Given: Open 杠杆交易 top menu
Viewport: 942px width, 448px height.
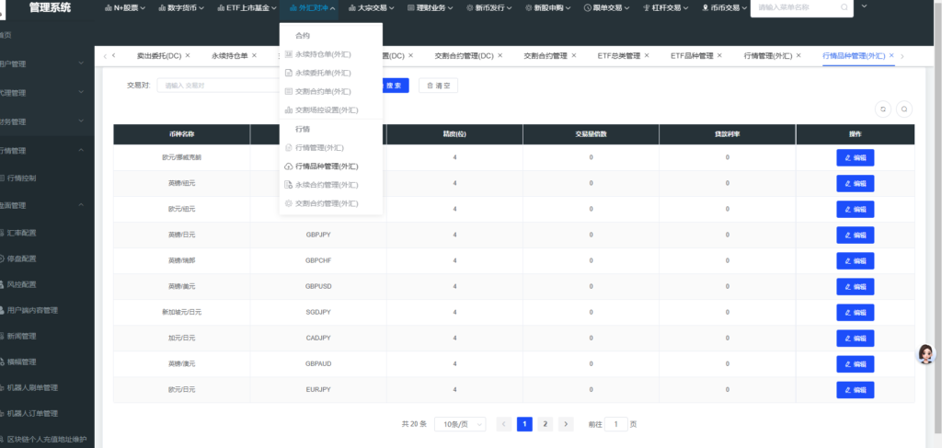Looking at the screenshot, I should click(665, 7).
